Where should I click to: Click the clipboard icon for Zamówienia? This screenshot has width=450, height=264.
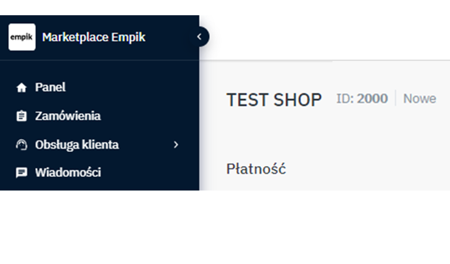click(22, 116)
